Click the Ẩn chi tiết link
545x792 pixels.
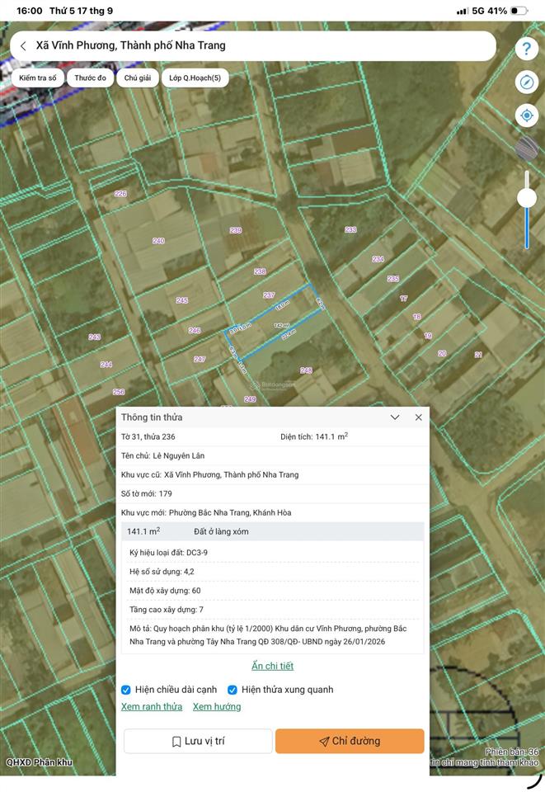click(x=272, y=666)
